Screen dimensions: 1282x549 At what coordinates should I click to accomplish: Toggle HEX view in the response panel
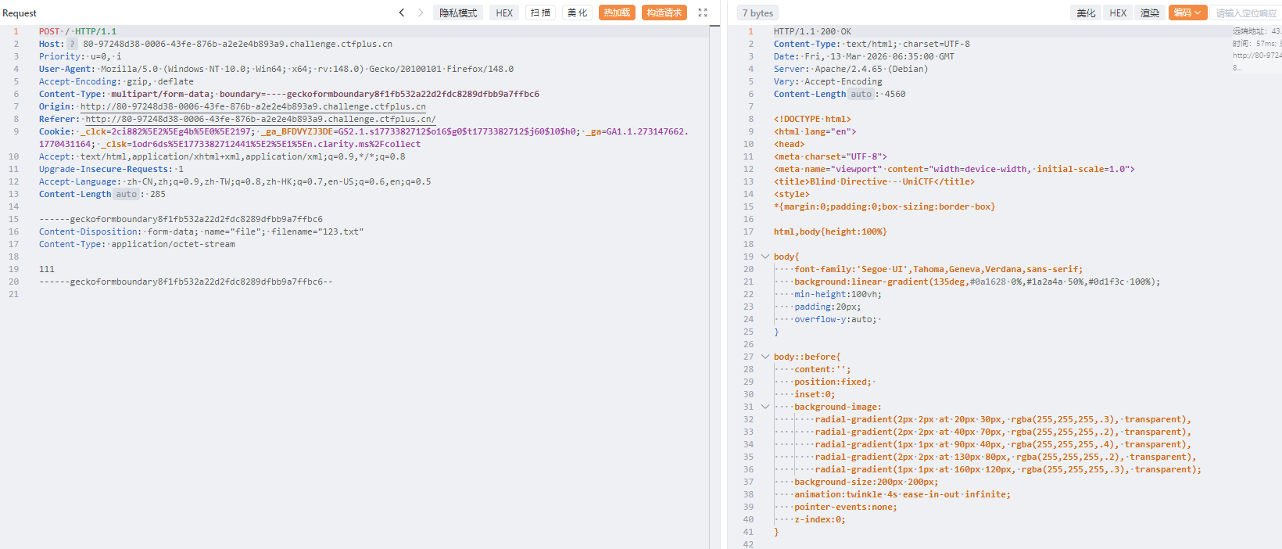[x=1118, y=13]
